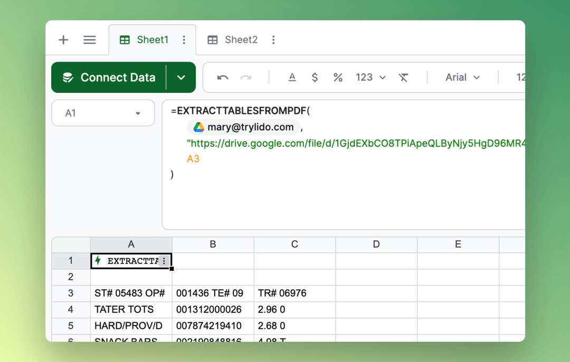Format cell as percent
The height and width of the screenshot is (362, 570).
[338, 77]
